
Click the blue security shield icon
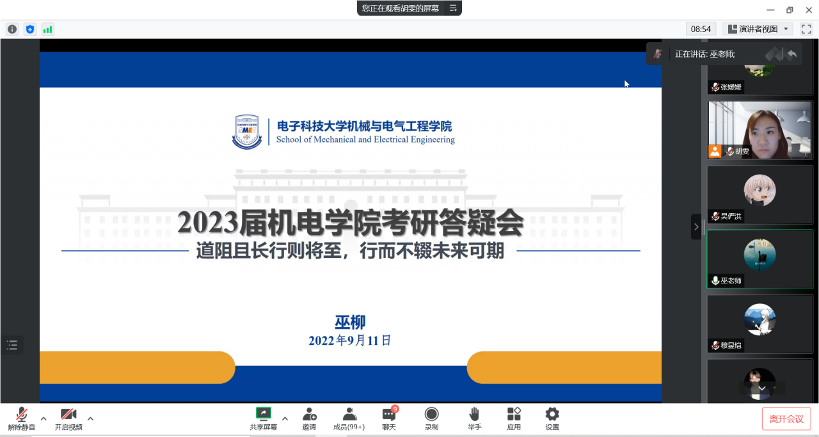[x=30, y=29]
